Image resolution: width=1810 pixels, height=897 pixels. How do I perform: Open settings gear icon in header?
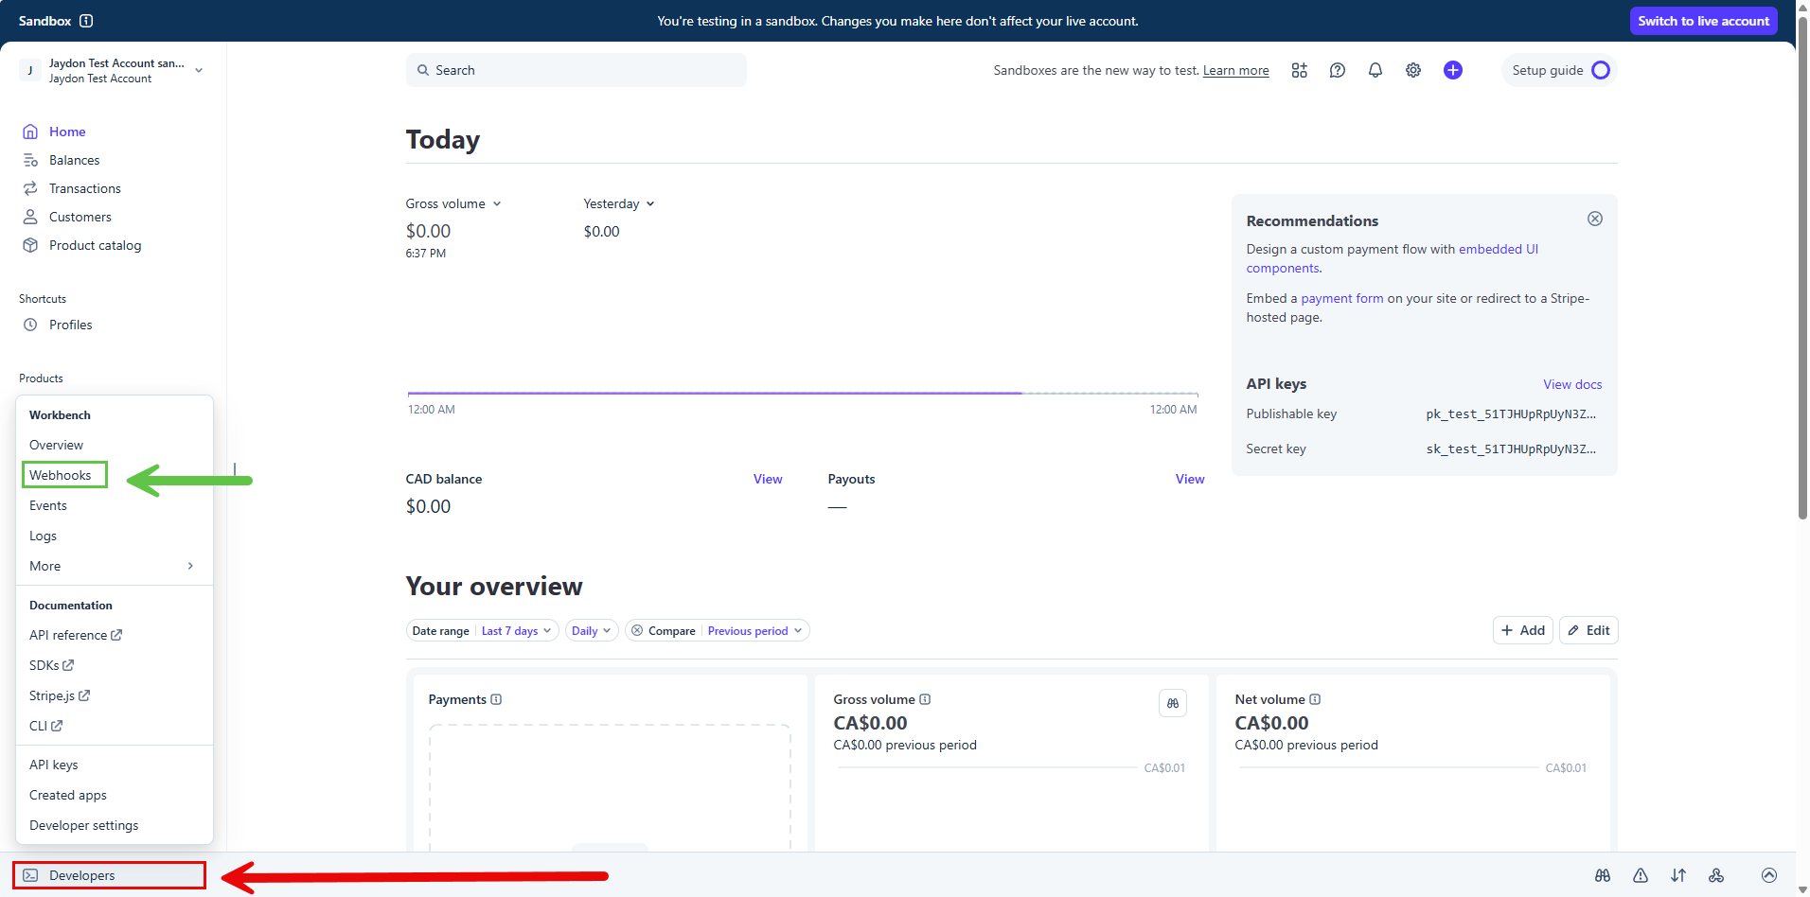(1412, 70)
